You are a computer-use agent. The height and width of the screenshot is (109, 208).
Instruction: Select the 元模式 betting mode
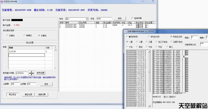tap(7, 36)
